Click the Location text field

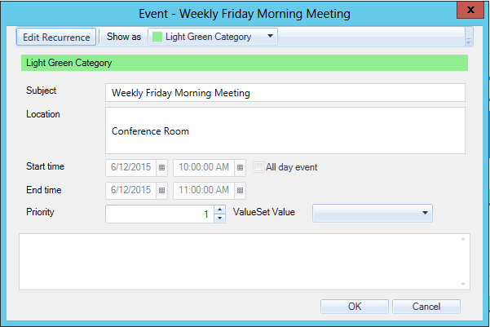tap(285, 130)
